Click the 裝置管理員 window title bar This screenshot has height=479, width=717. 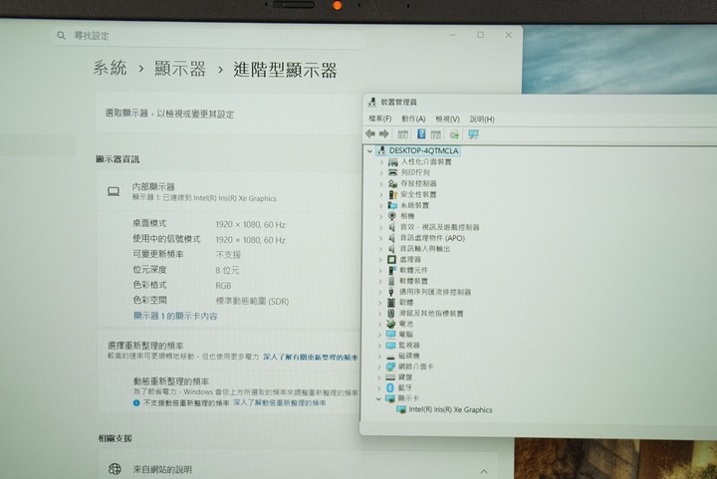(540, 102)
